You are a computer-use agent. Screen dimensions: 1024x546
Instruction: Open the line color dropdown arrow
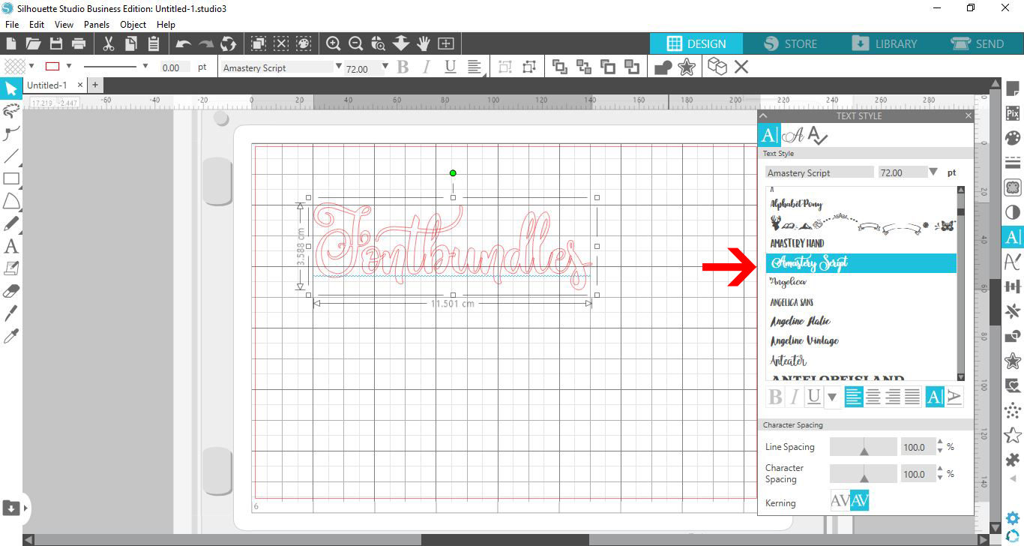click(69, 66)
